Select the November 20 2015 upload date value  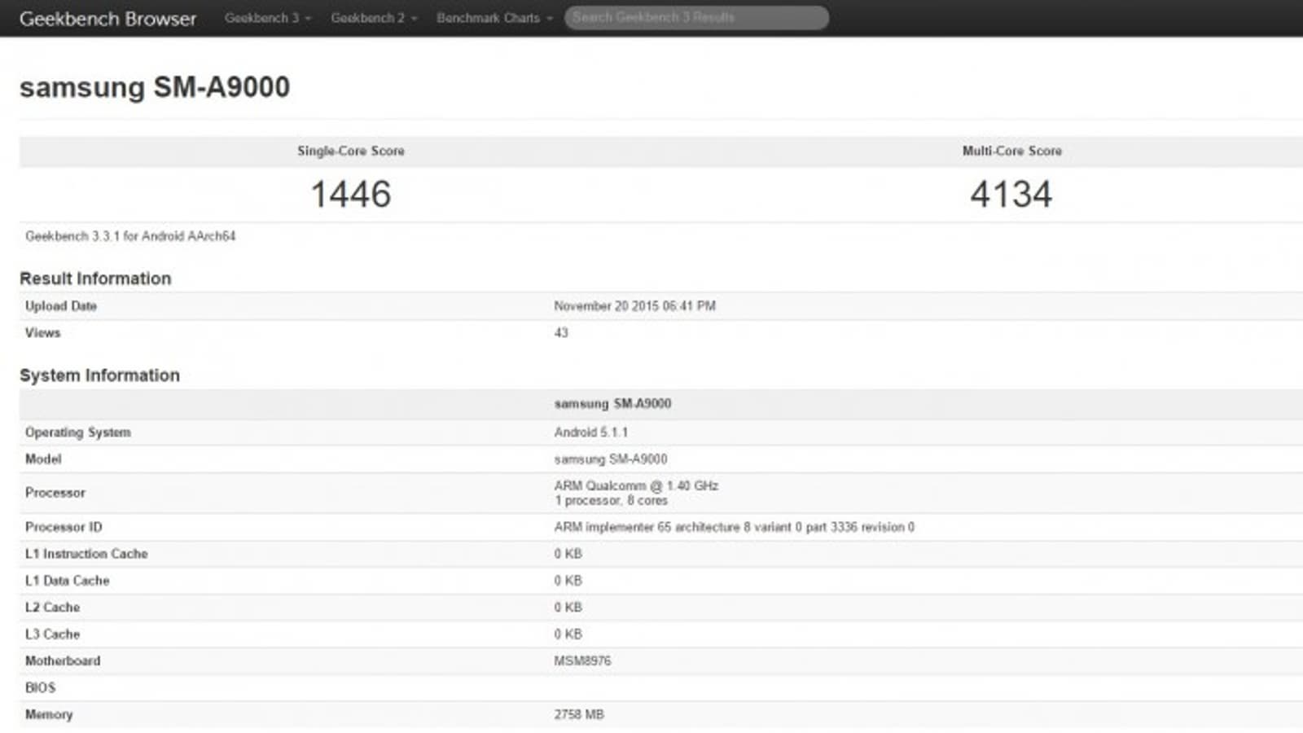pos(634,306)
